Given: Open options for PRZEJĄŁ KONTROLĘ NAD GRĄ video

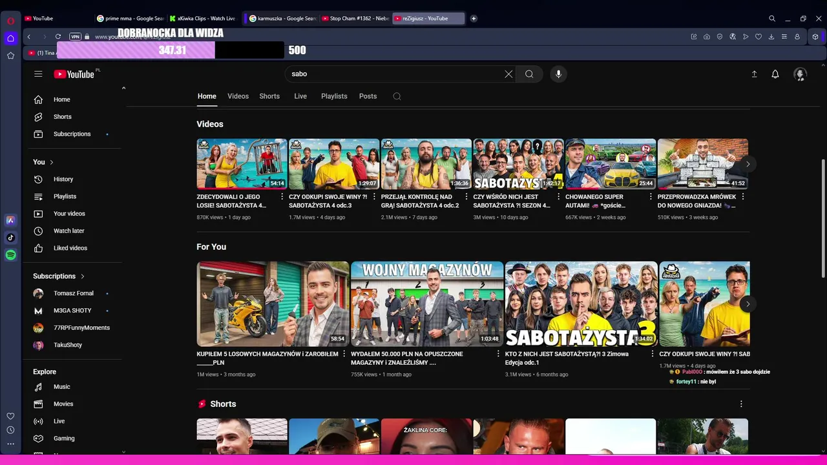Looking at the screenshot, I should coord(466,197).
